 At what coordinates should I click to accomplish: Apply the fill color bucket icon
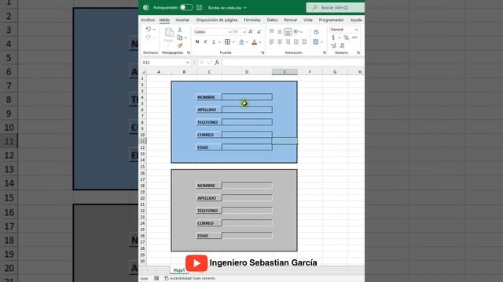[x=241, y=42]
